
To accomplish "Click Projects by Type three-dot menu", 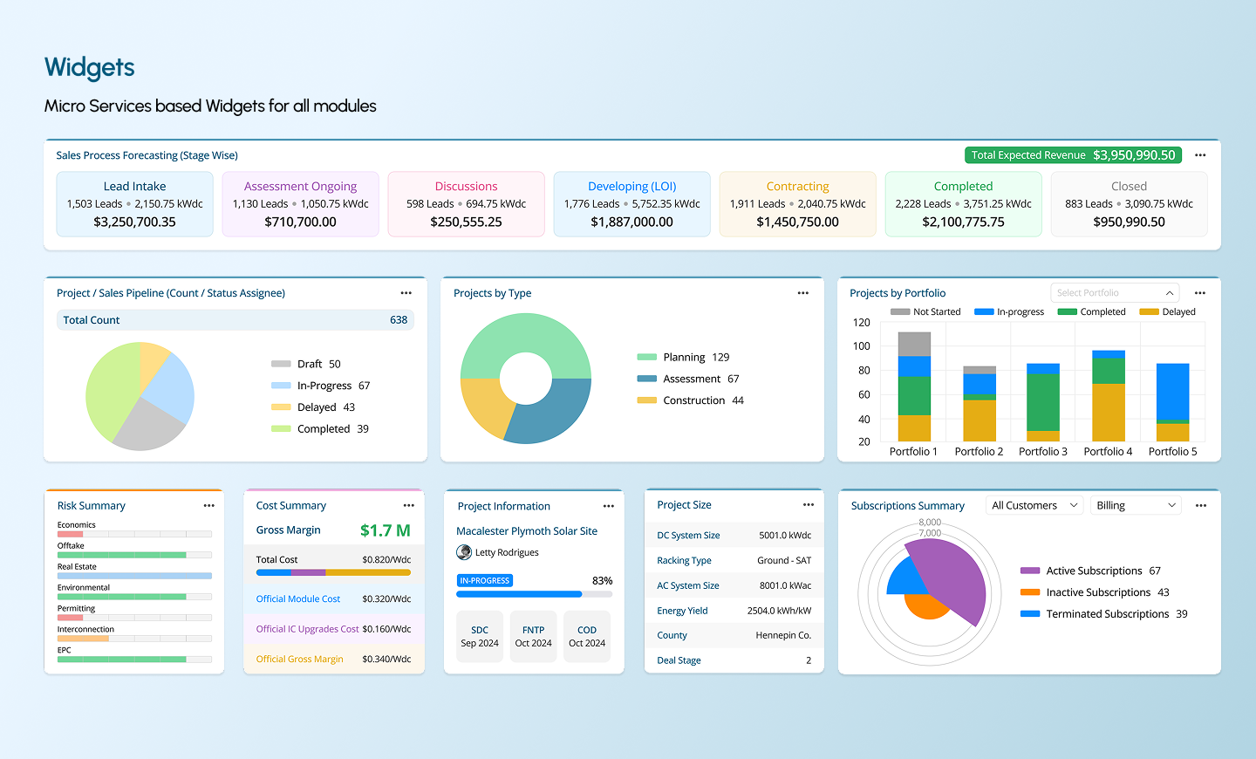I will (x=802, y=293).
